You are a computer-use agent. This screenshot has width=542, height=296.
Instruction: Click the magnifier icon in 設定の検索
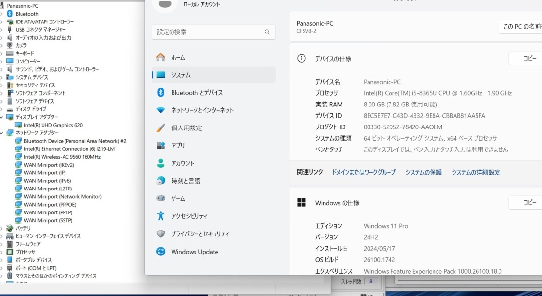click(267, 32)
